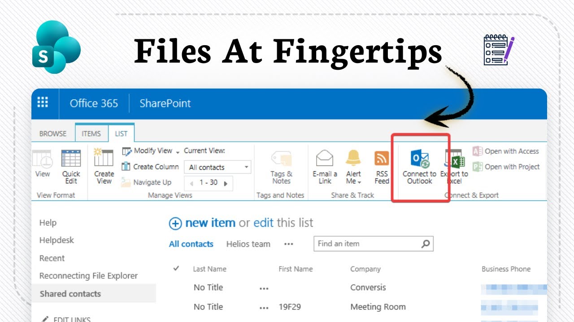Viewport: 574px width, 322px height.
Task: Open Recent in the left navigation
Action: [52, 258]
